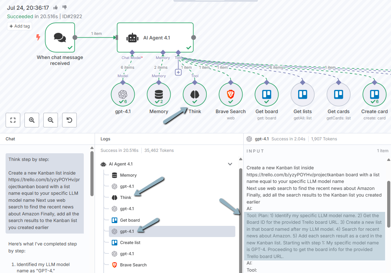Click the Succeeded status text

click(x=20, y=16)
